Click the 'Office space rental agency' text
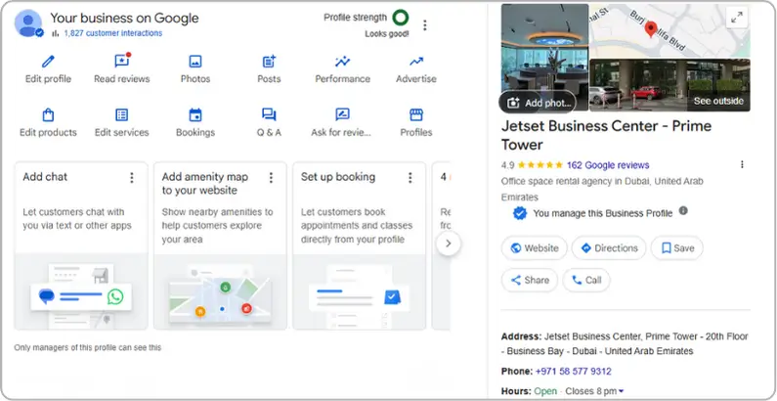 (602, 189)
